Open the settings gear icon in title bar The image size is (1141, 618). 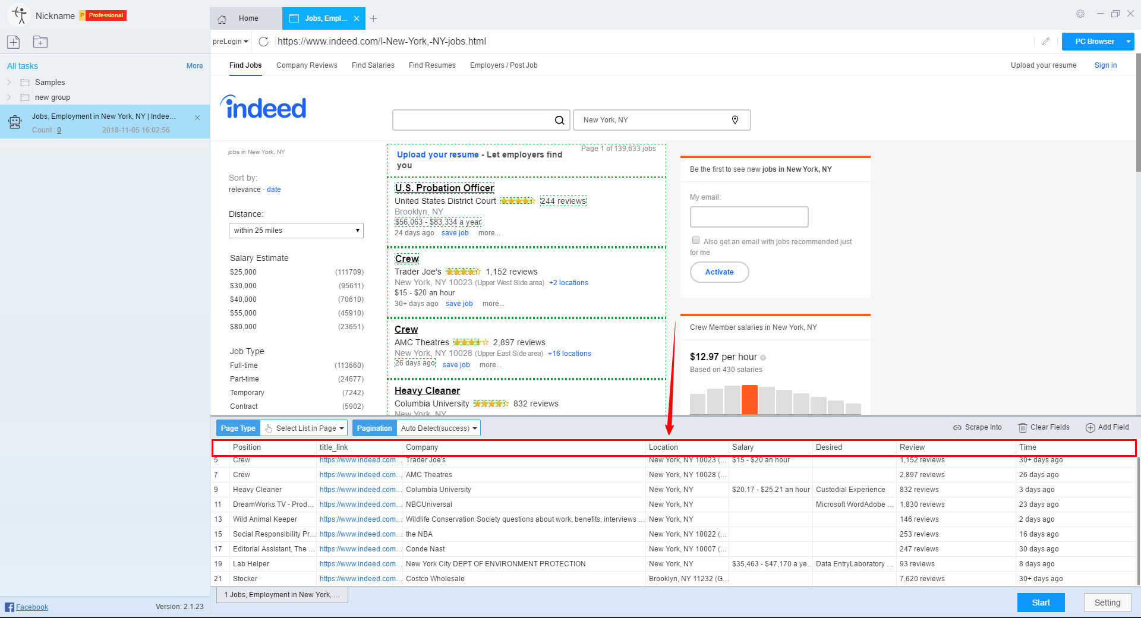(x=1080, y=14)
